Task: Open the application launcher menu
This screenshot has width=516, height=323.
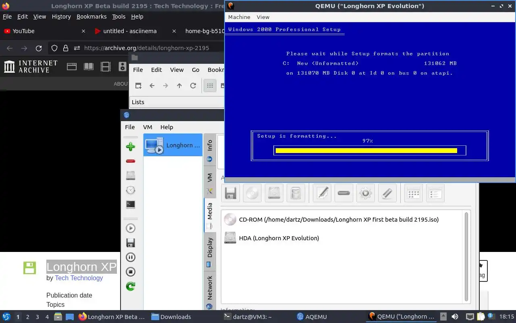Action: (6, 317)
